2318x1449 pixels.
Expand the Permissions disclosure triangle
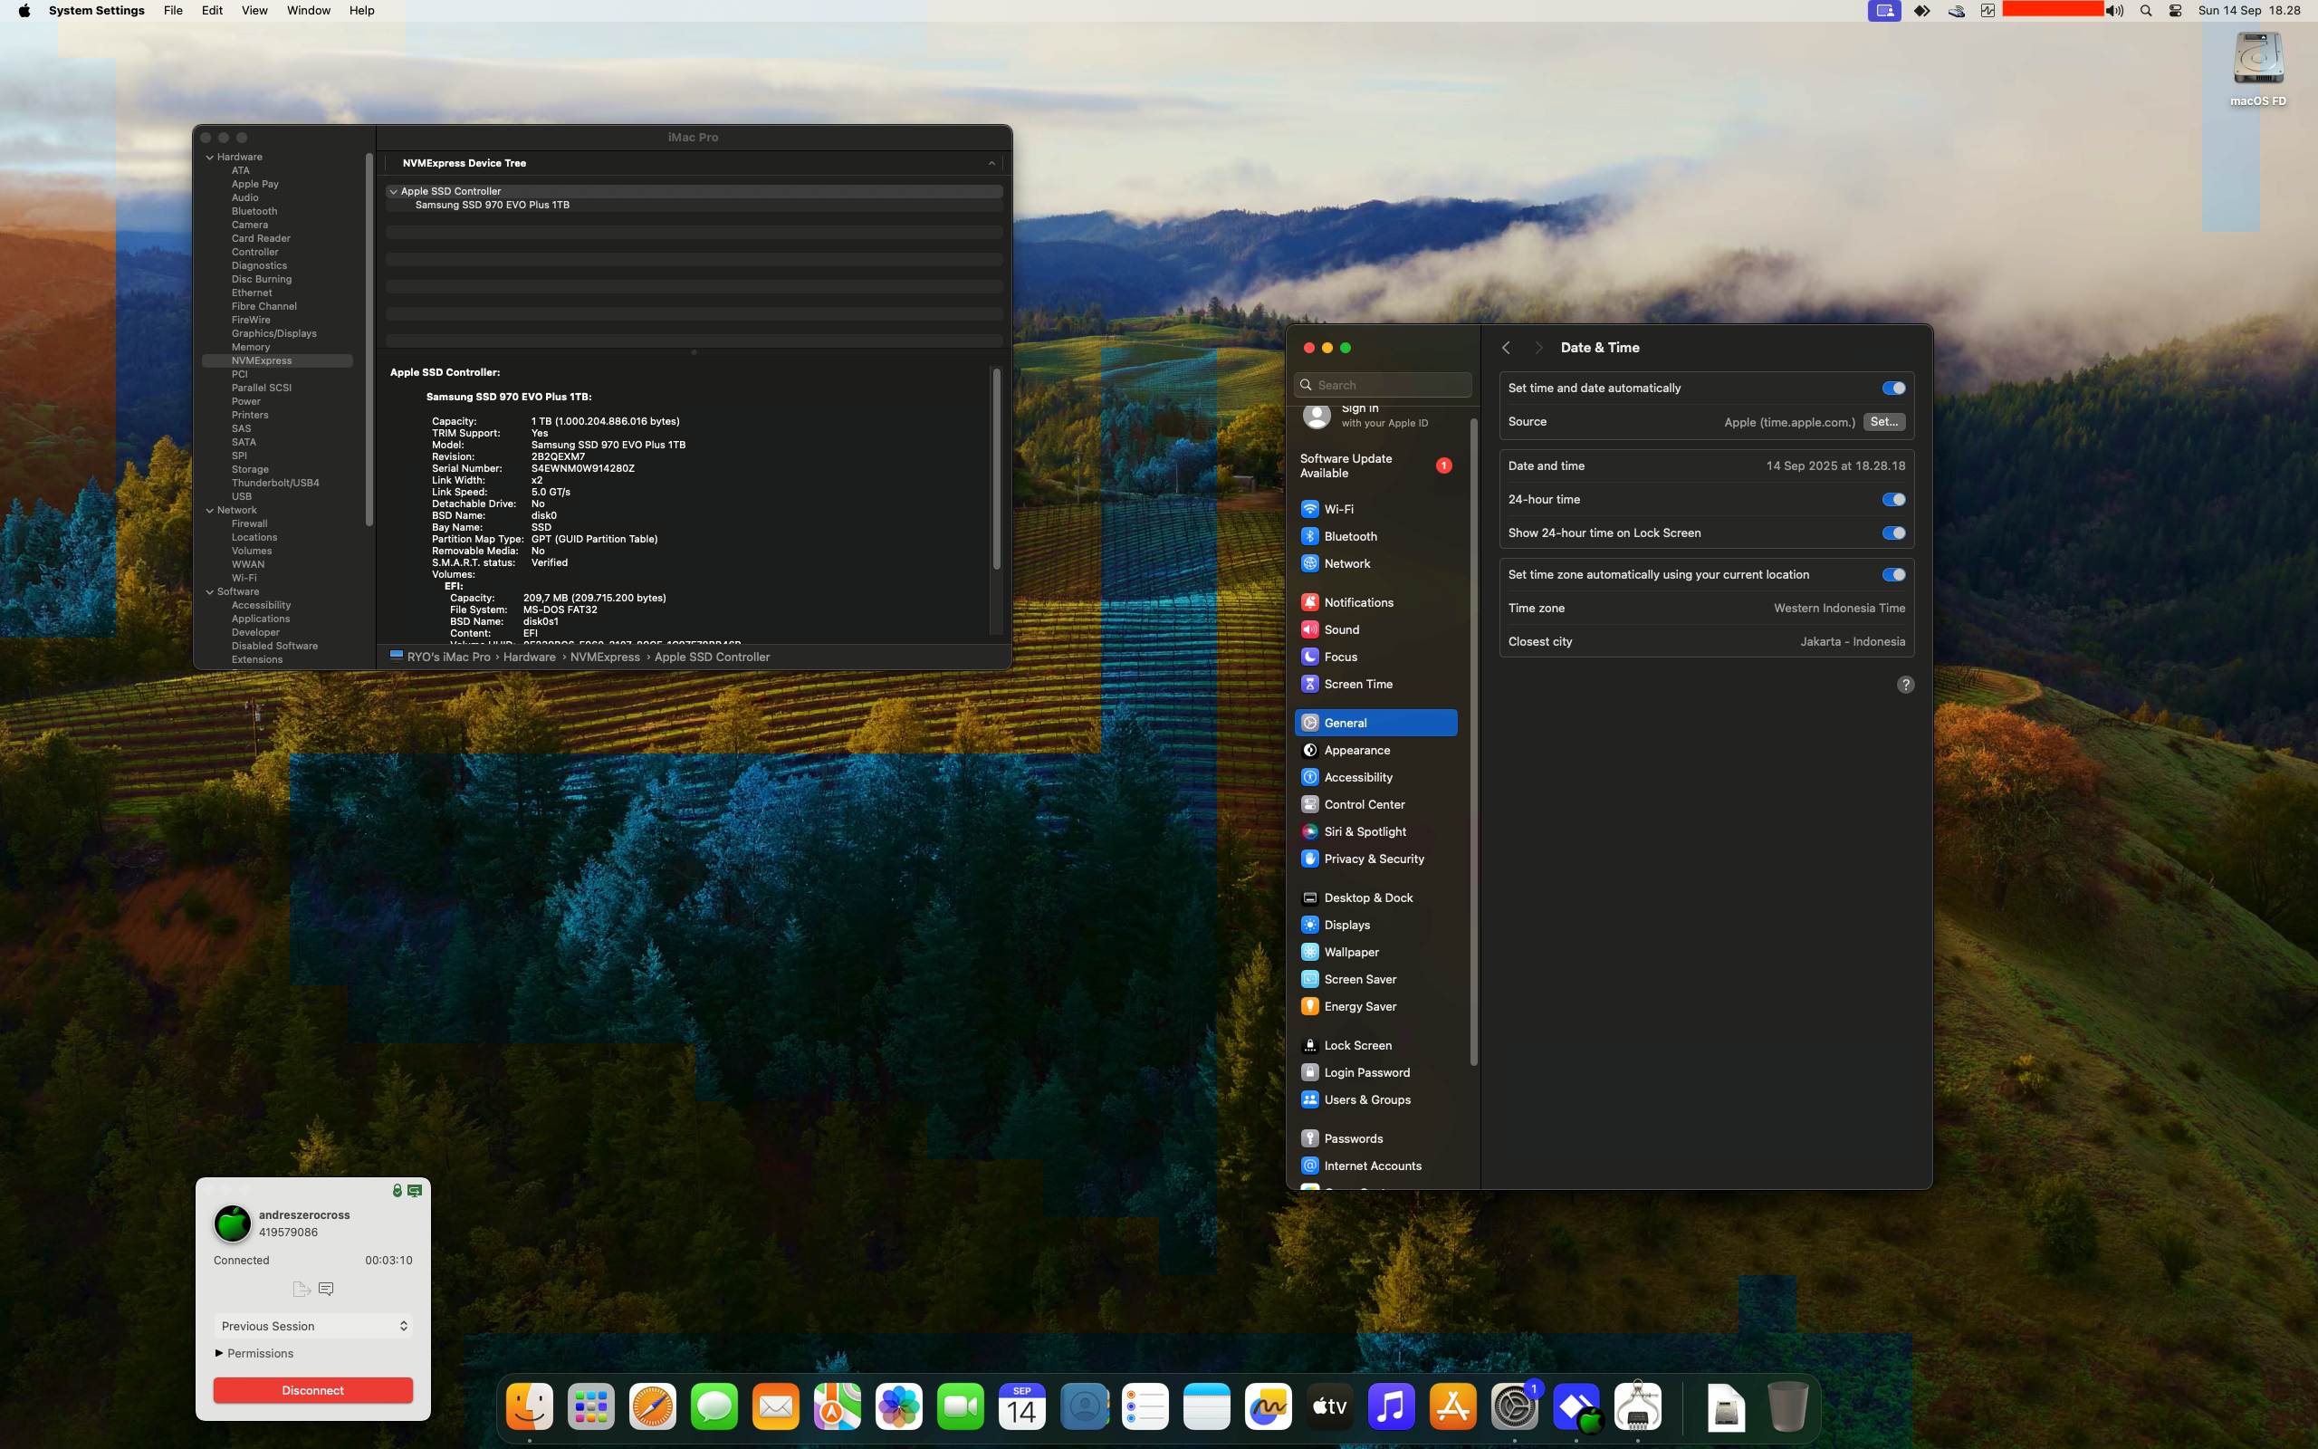click(219, 1353)
